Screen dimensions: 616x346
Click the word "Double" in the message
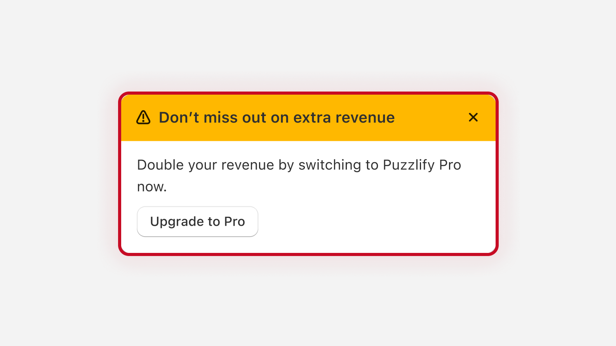160,165
